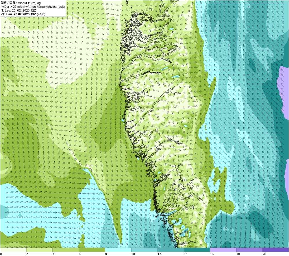Click the scale label '6'
Viewport: 289px width, 256px height.
80,254
